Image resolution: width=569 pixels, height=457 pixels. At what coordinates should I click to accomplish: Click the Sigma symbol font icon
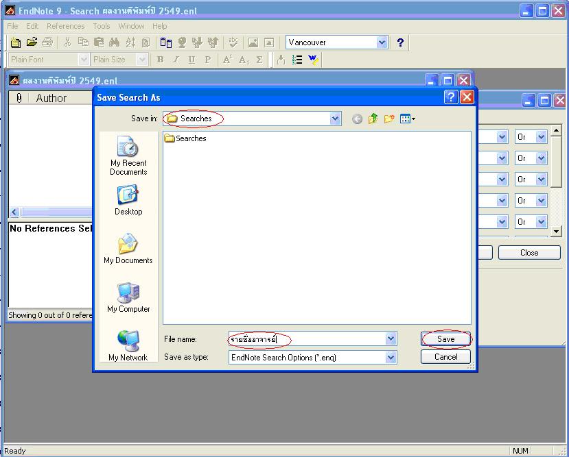coord(259,60)
